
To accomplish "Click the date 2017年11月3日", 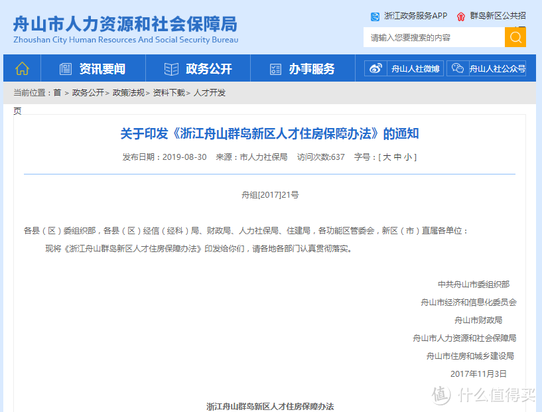I will pos(478,374).
